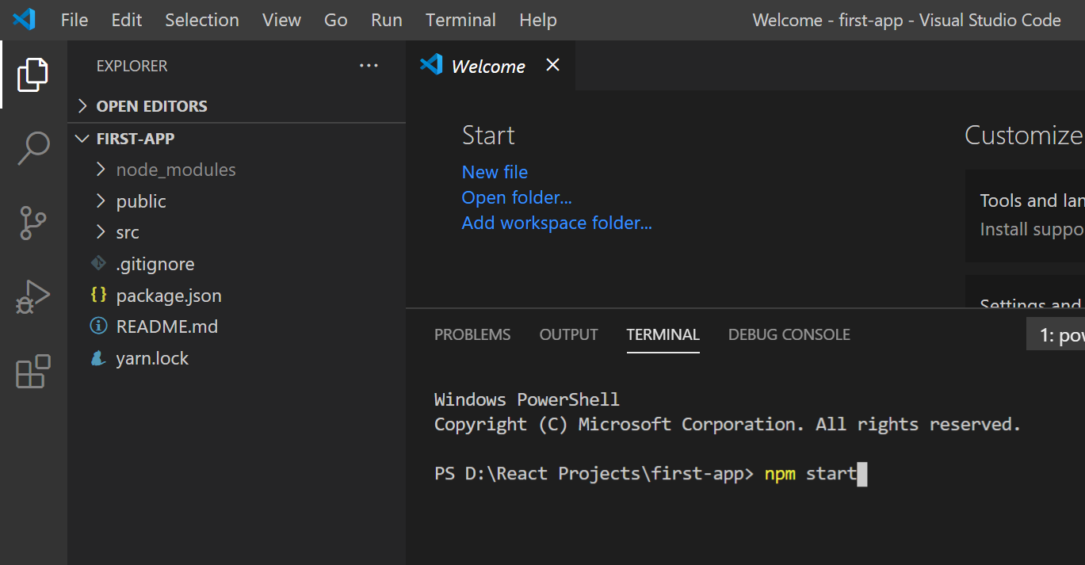Viewport: 1085px width, 565px height.
Task: Click the Start heading on Welcome page
Action: [x=488, y=136]
